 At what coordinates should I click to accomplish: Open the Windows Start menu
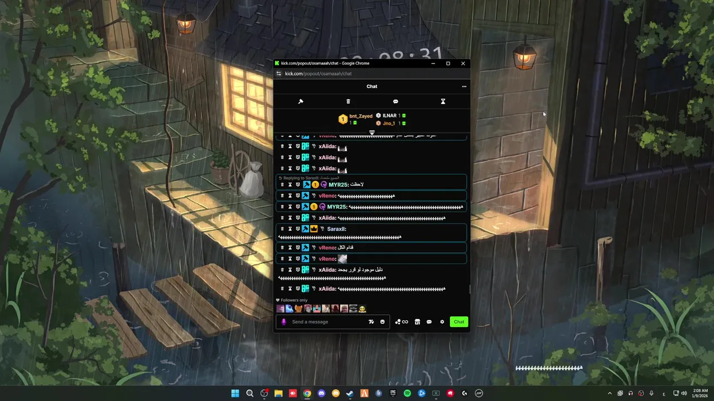point(235,393)
